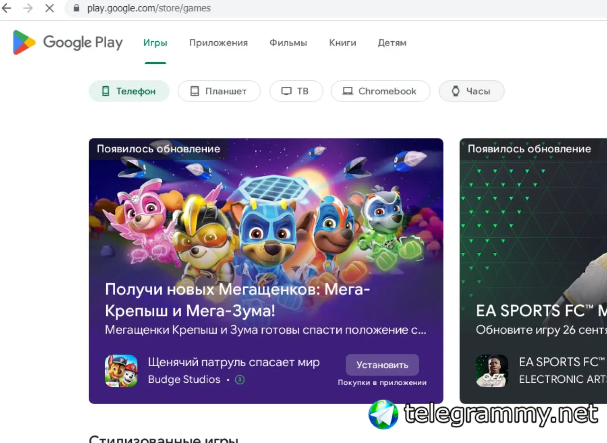Choose the Планшет device filter chip
The height and width of the screenshot is (443, 607).
[219, 91]
